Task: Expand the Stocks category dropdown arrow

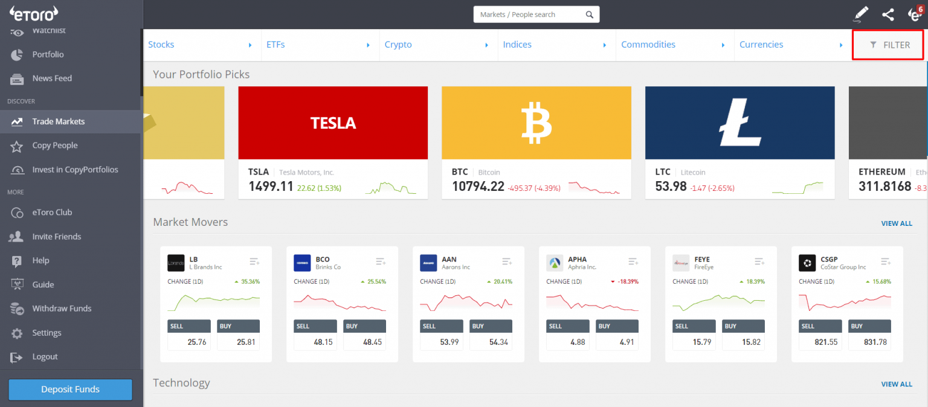Action: click(250, 44)
